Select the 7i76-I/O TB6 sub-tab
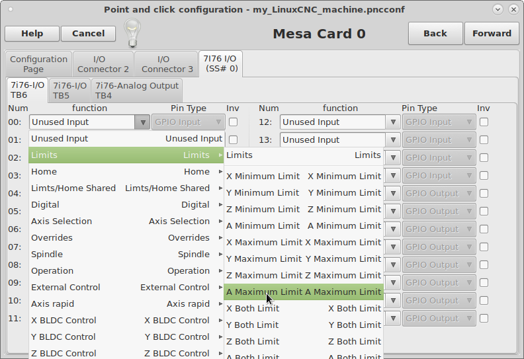This screenshot has height=359, width=524. tap(27, 90)
